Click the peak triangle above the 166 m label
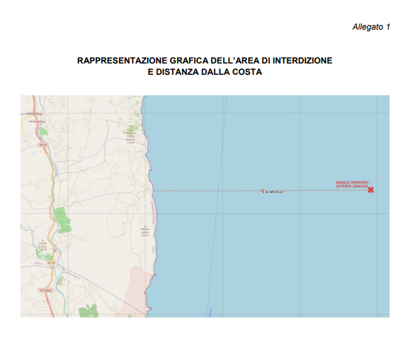Image resolution: width=410 pixels, height=338 pixels. coord(43,241)
